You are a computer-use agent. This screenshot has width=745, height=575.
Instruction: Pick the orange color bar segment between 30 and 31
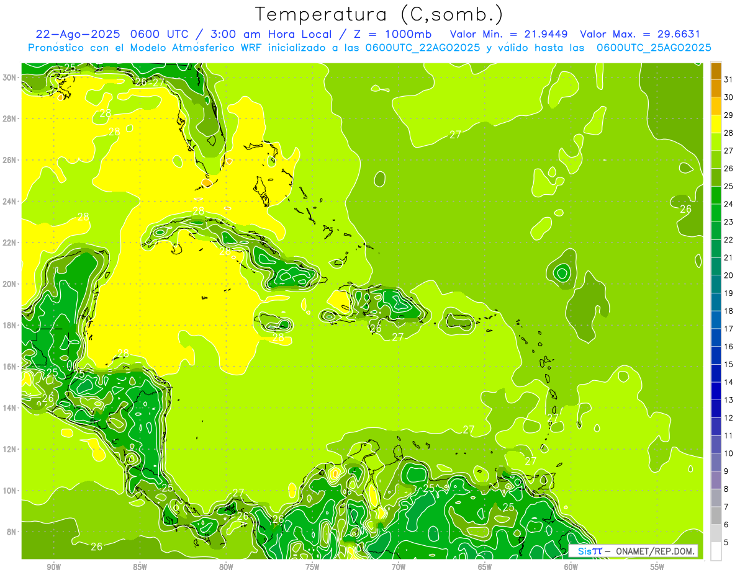click(716, 88)
